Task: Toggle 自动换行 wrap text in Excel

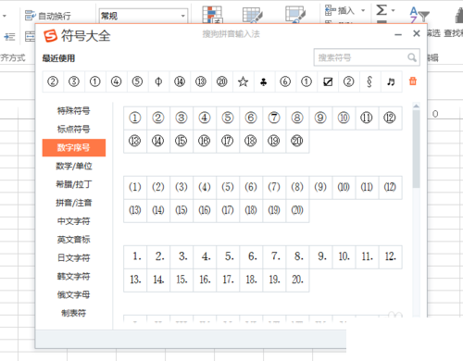Action: [48, 16]
